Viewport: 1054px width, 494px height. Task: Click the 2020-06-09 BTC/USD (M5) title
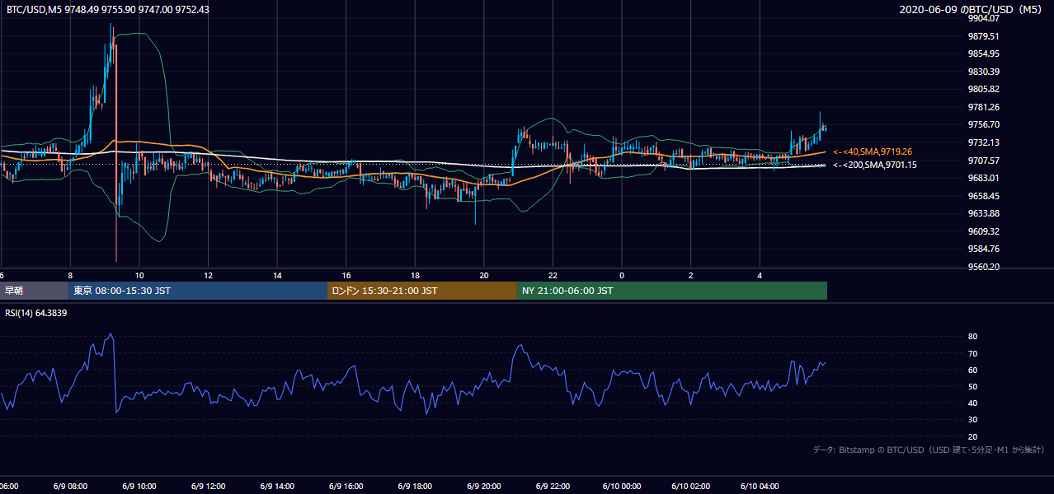972,9
